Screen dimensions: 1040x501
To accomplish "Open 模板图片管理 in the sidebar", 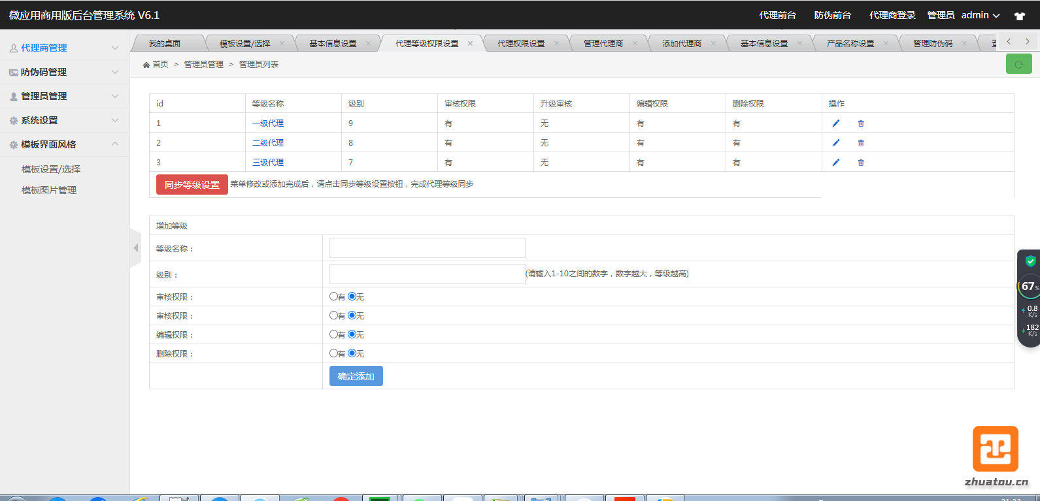I will [49, 190].
